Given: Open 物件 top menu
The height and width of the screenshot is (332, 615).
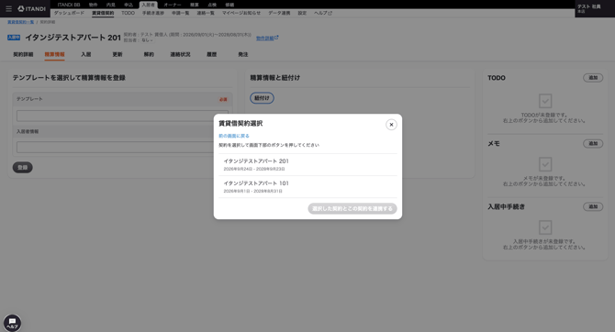Looking at the screenshot, I should tap(93, 5).
